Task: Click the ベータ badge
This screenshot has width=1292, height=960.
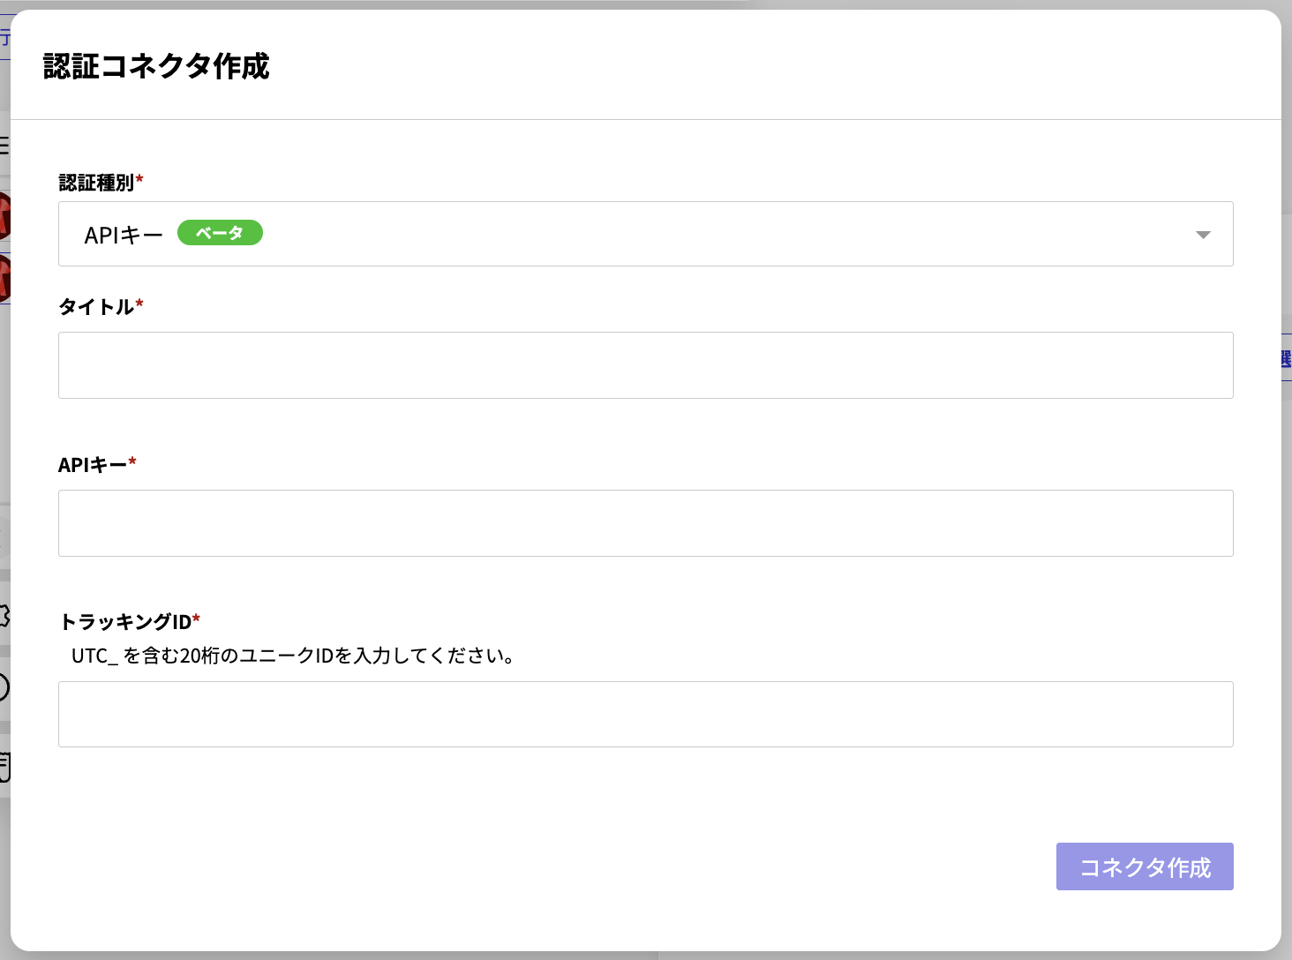Action: 220,233
